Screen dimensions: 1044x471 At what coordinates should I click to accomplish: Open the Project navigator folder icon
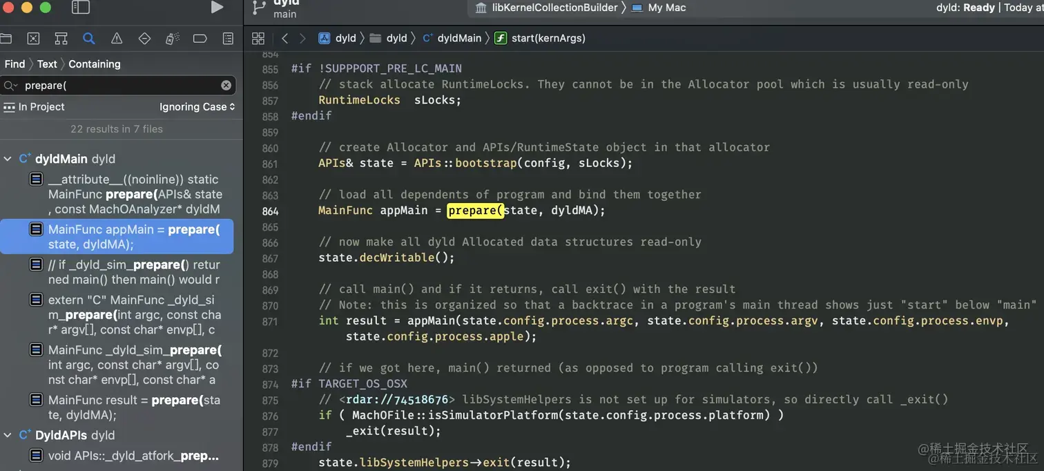(6, 39)
